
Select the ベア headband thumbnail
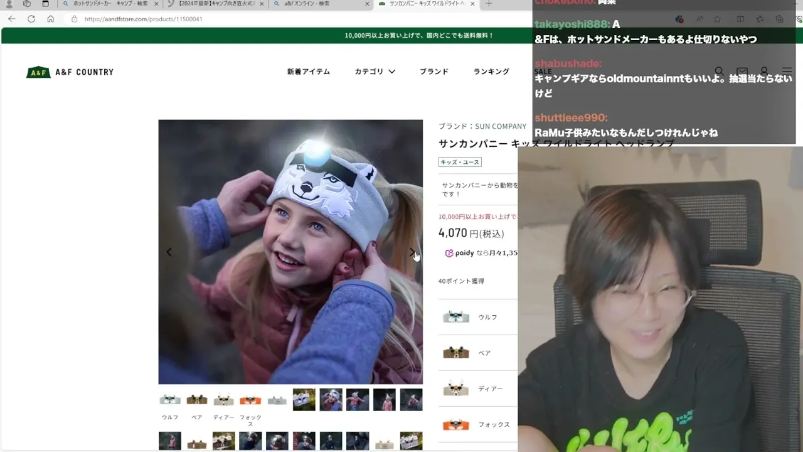(197, 400)
